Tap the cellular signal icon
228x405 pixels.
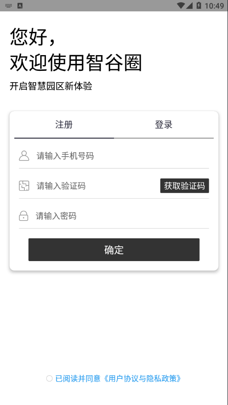tap(190, 5)
